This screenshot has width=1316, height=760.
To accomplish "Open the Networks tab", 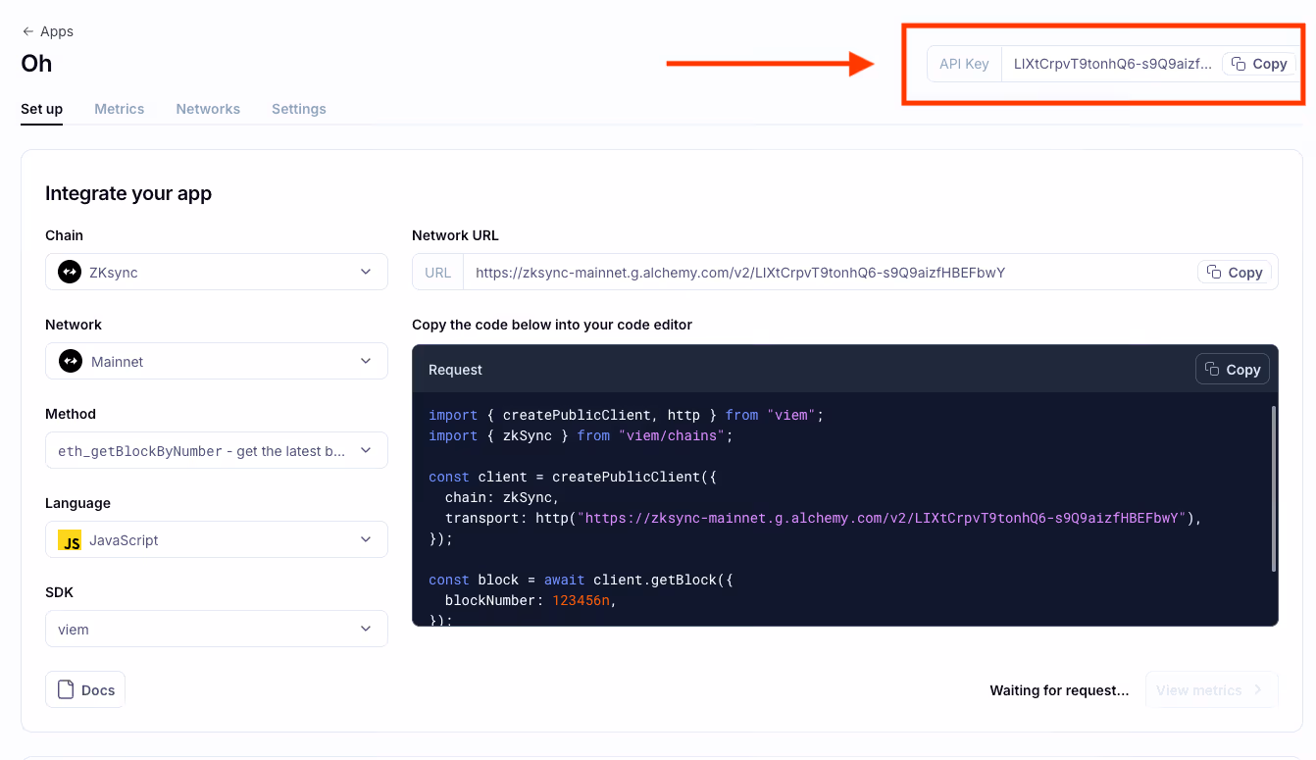I will pos(208,109).
